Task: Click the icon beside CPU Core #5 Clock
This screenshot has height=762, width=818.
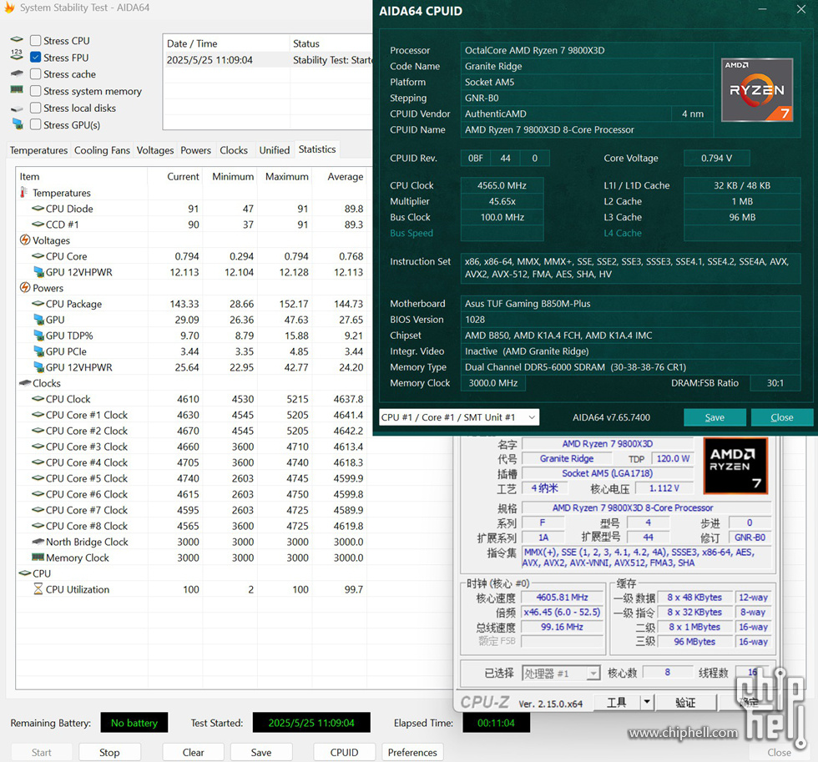Action: pyautogui.click(x=38, y=478)
